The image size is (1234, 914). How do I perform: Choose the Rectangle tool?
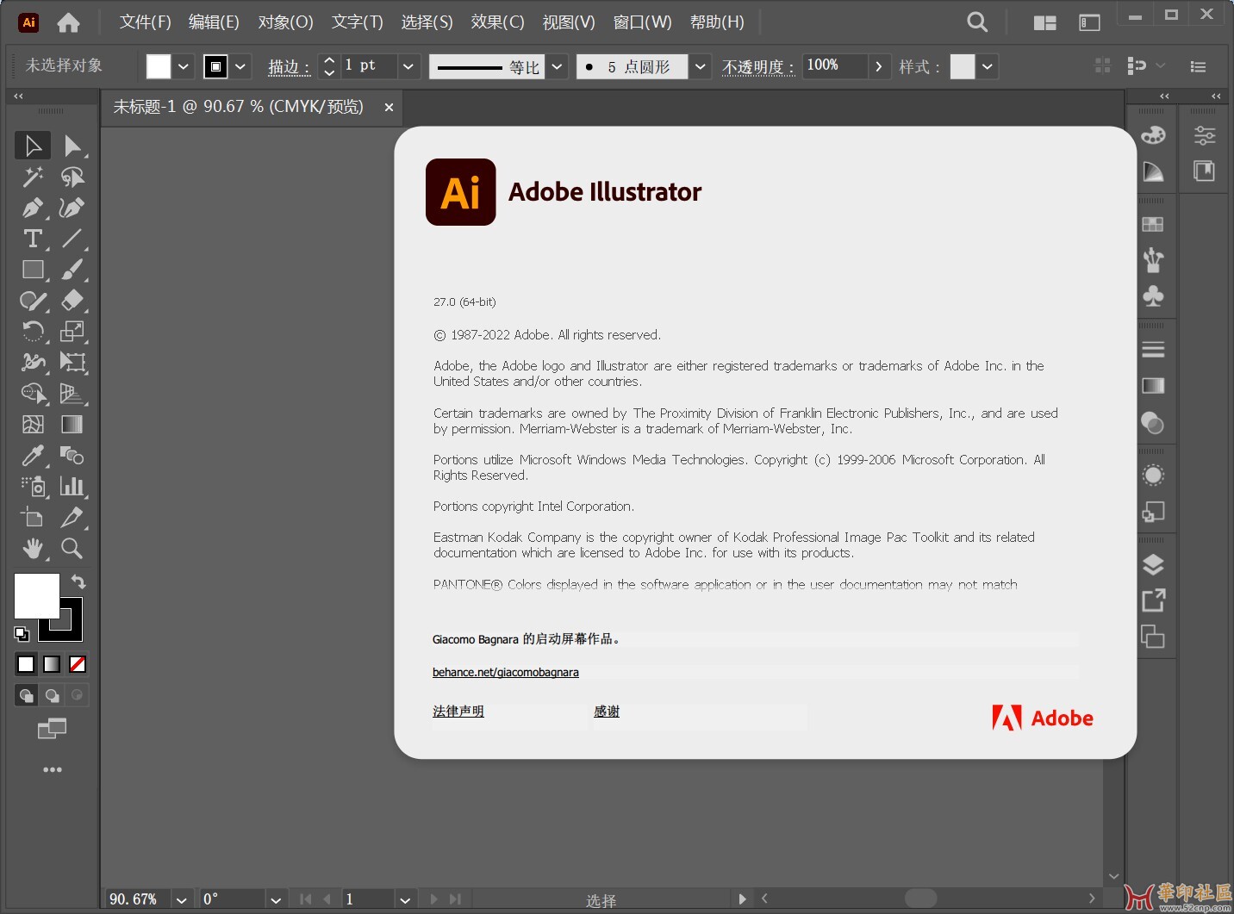point(33,270)
